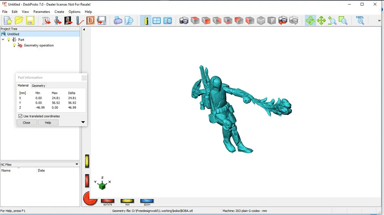The image size is (384, 215).
Task: Click the default view camera icon
Action: [x=184, y=21]
